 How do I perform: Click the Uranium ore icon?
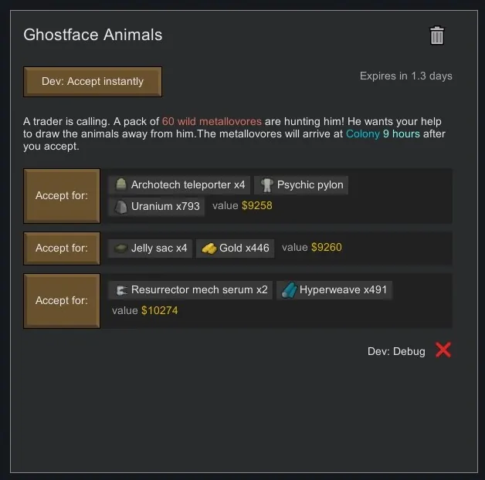tap(120, 207)
